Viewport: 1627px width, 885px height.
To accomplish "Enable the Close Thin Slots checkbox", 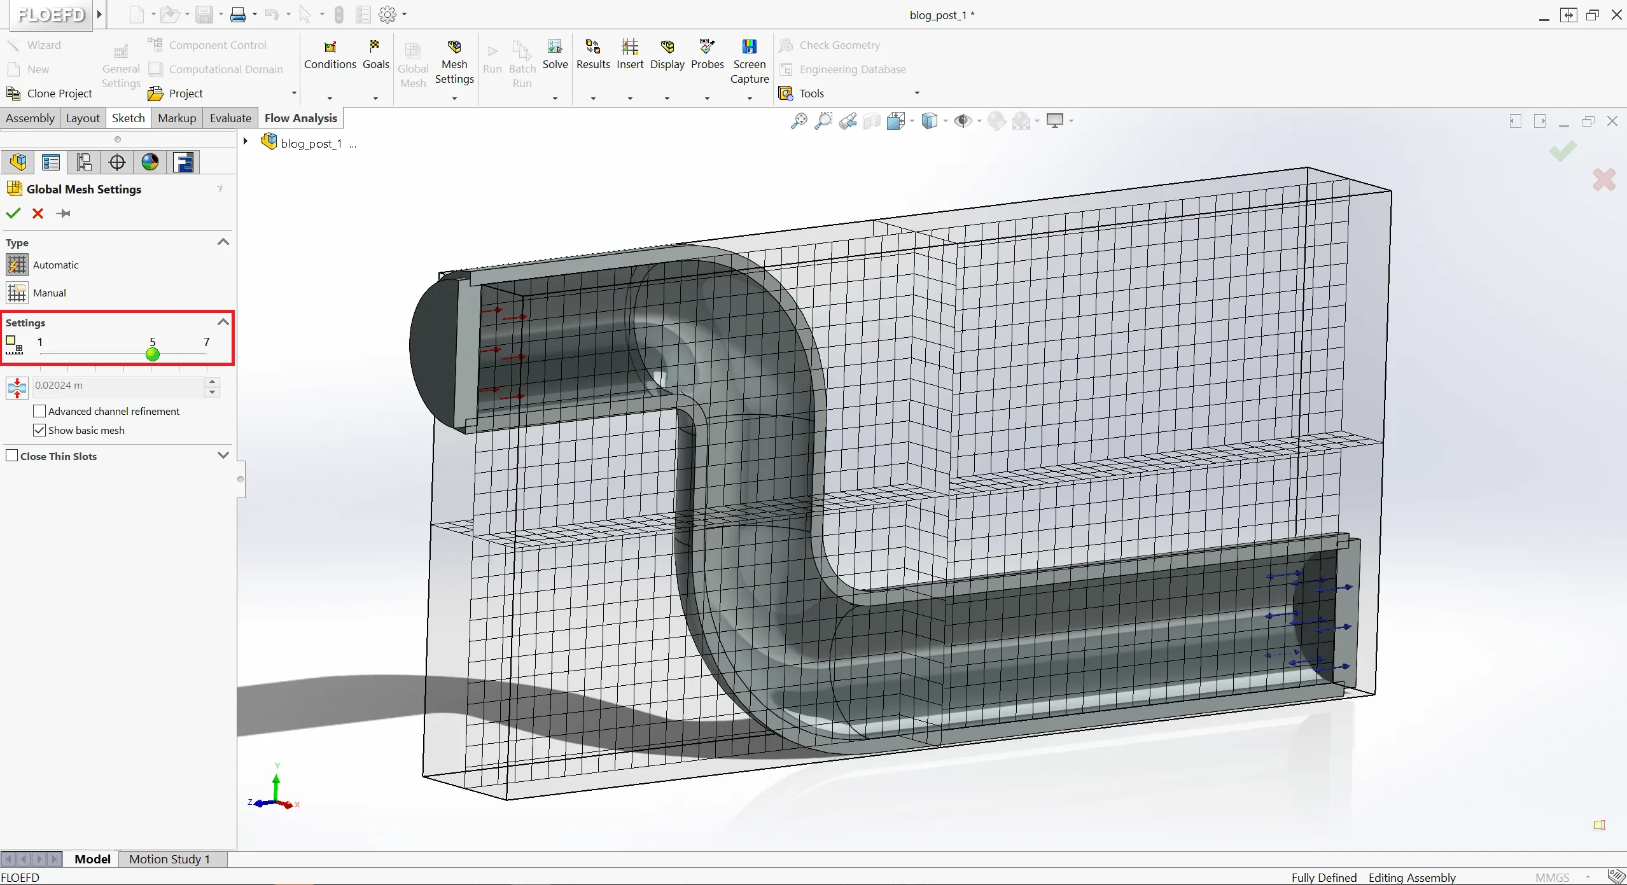I will point(11,456).
